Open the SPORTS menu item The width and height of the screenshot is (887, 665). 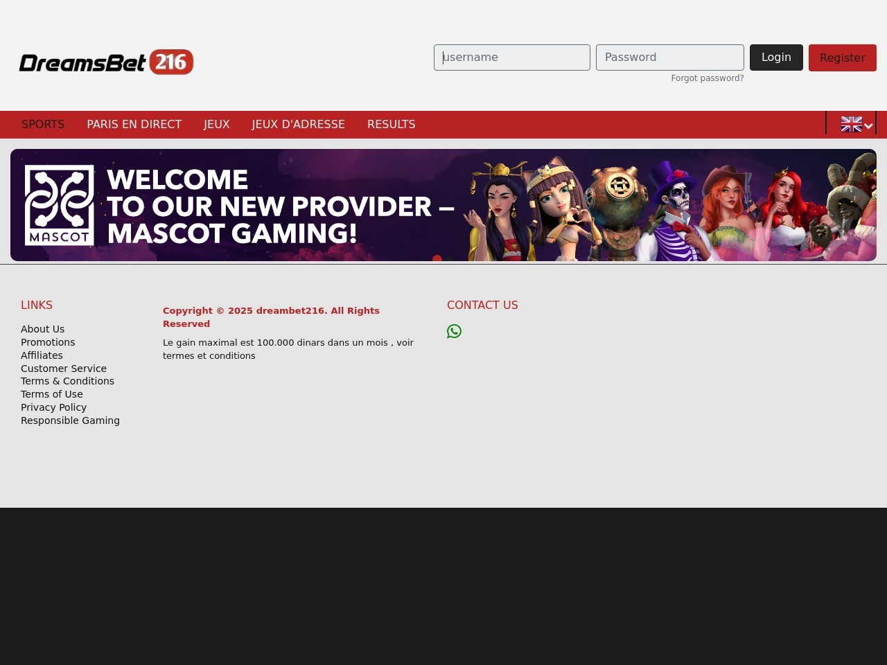click(43, 124)
